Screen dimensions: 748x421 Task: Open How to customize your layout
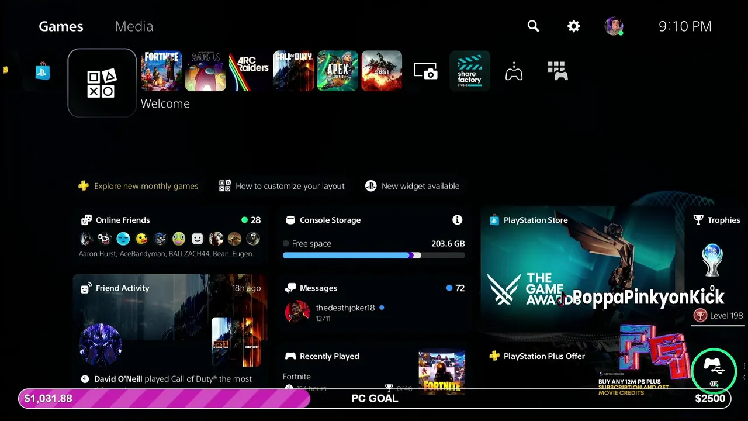[x=282, y=186]
